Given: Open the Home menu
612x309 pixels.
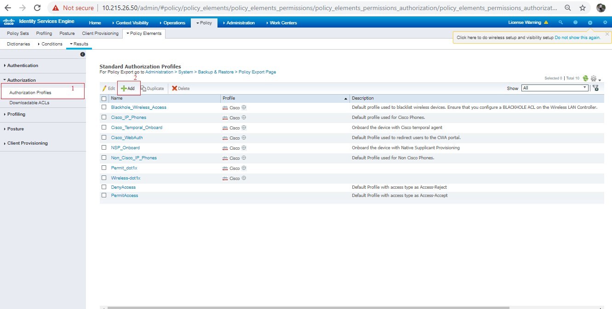Looking at the screenshot, I should click(x=95, y=22).
